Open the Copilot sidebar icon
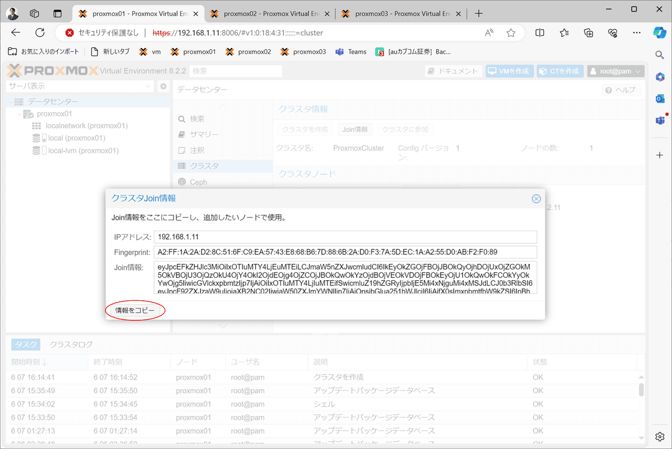Image resolution: width=672 pixels, height=449 pixels. coord(660,33)
